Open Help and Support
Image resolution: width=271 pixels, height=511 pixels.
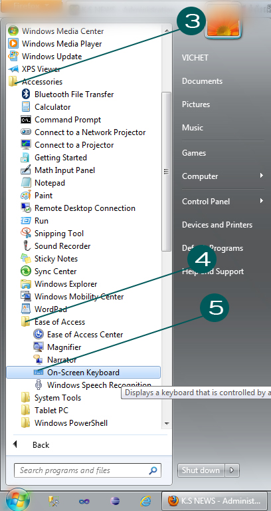(213, 271)
